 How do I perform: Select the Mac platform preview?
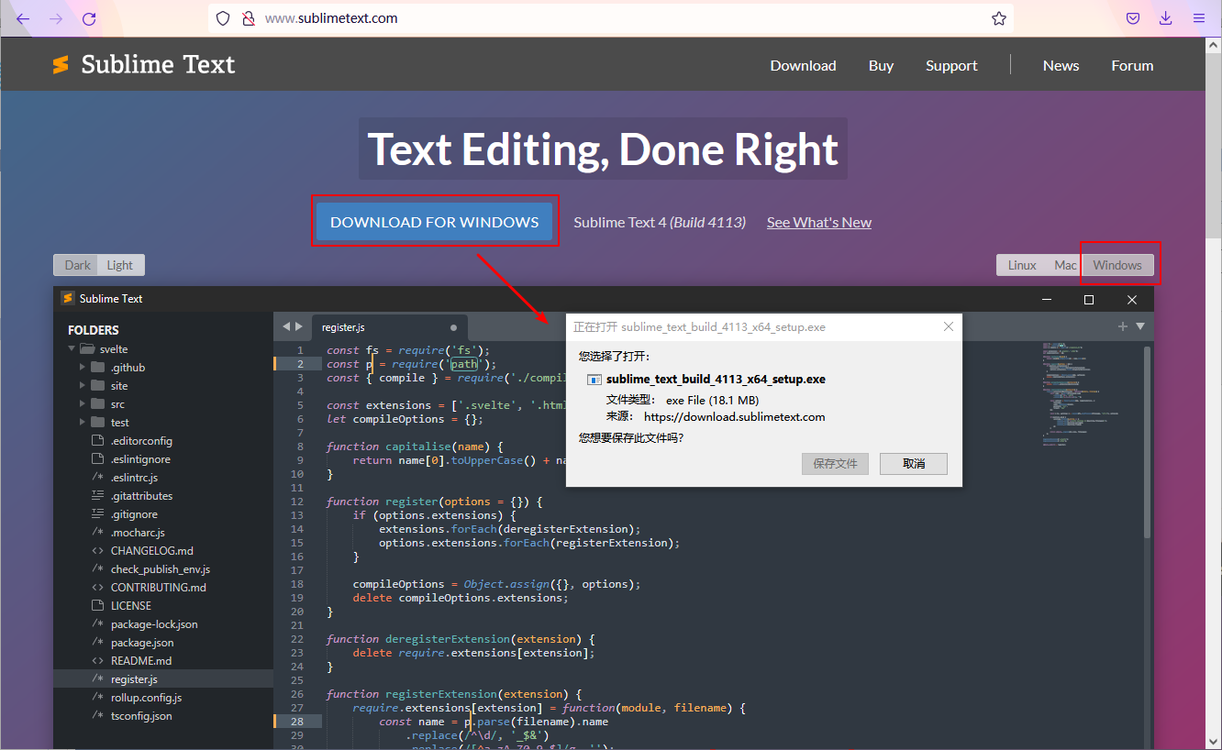[1065, 265]
